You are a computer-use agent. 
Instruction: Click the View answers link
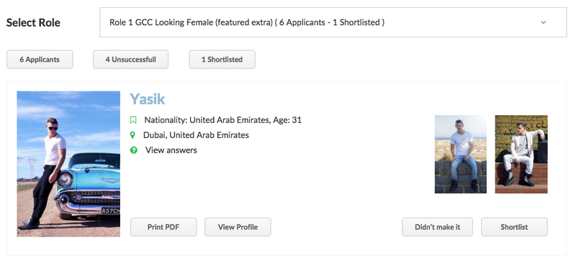point(171,150)
